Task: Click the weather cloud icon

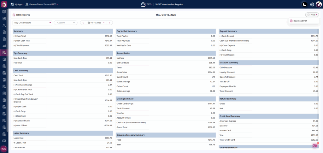Action: click(x=143, y=4)
